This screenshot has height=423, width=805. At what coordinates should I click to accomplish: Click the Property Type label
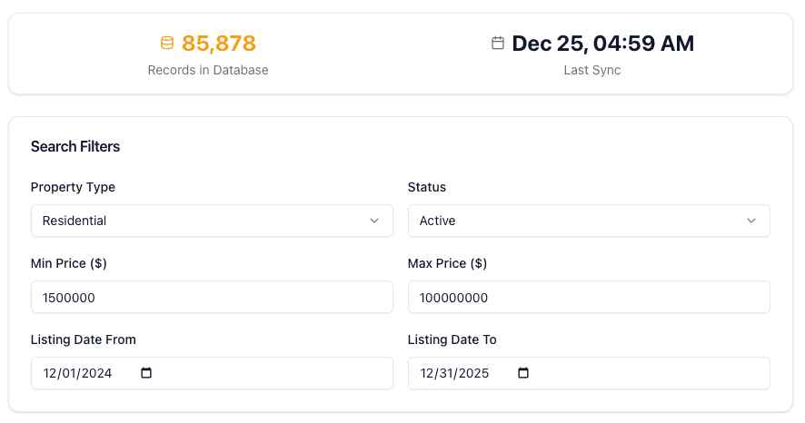click(x=73, y=187)
